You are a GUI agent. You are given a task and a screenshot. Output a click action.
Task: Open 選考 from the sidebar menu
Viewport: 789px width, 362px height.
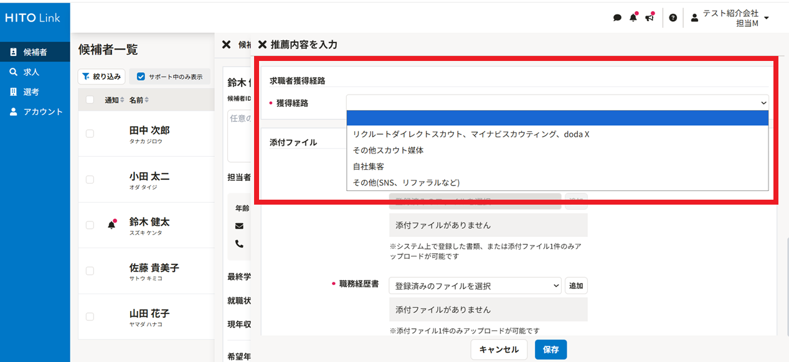click(x=31, y=92)
